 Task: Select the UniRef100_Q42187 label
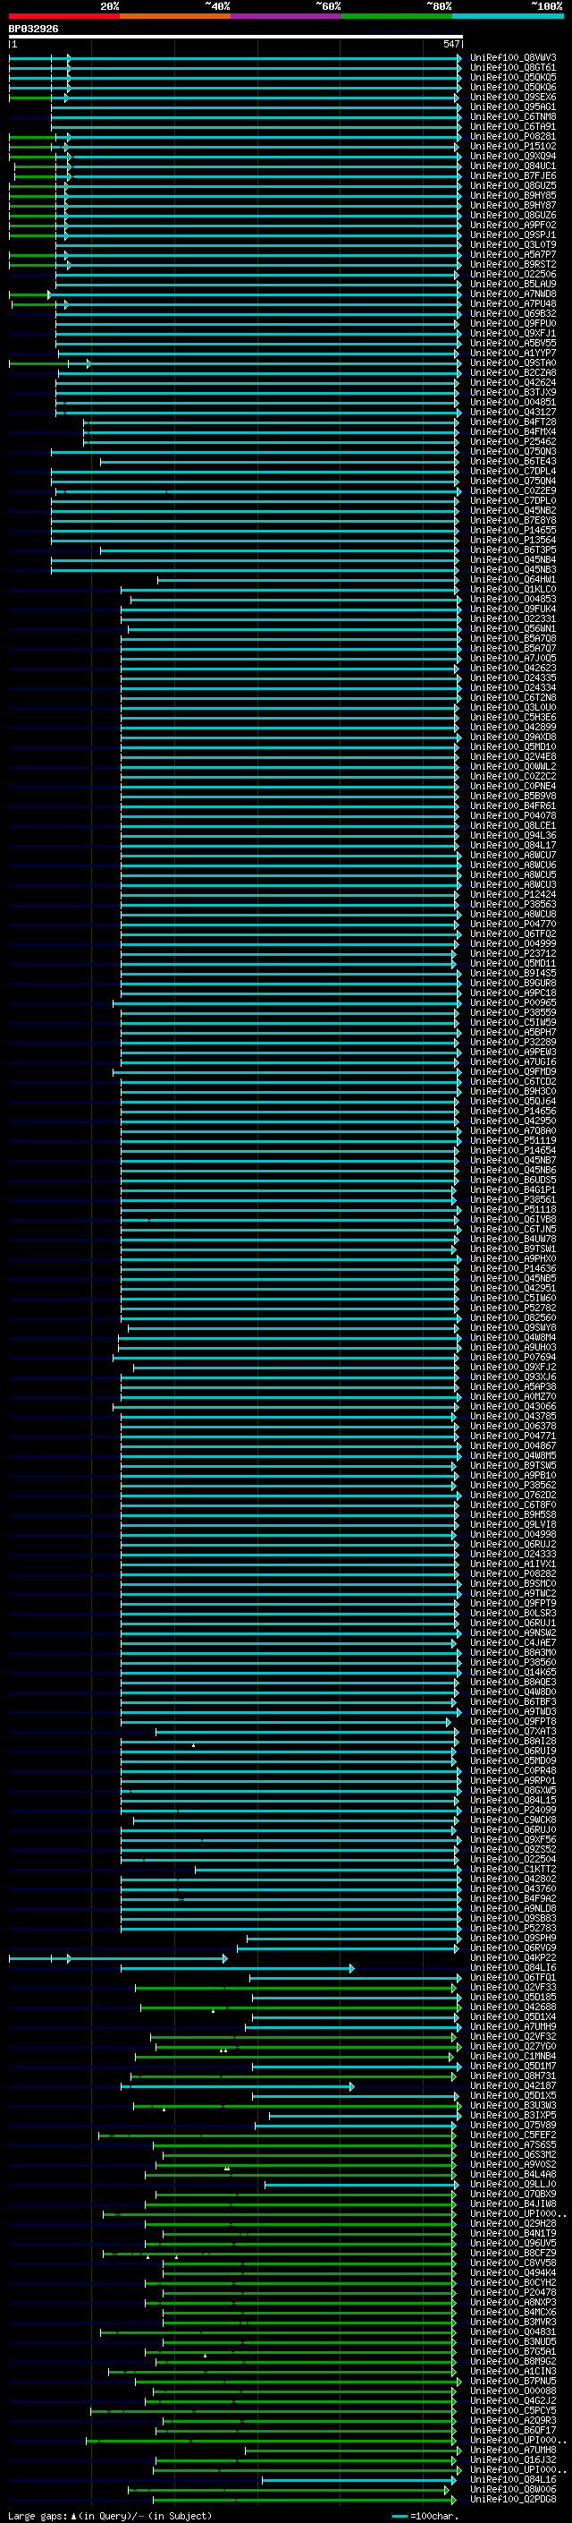pyautogui.click(x=512, y=2086)
